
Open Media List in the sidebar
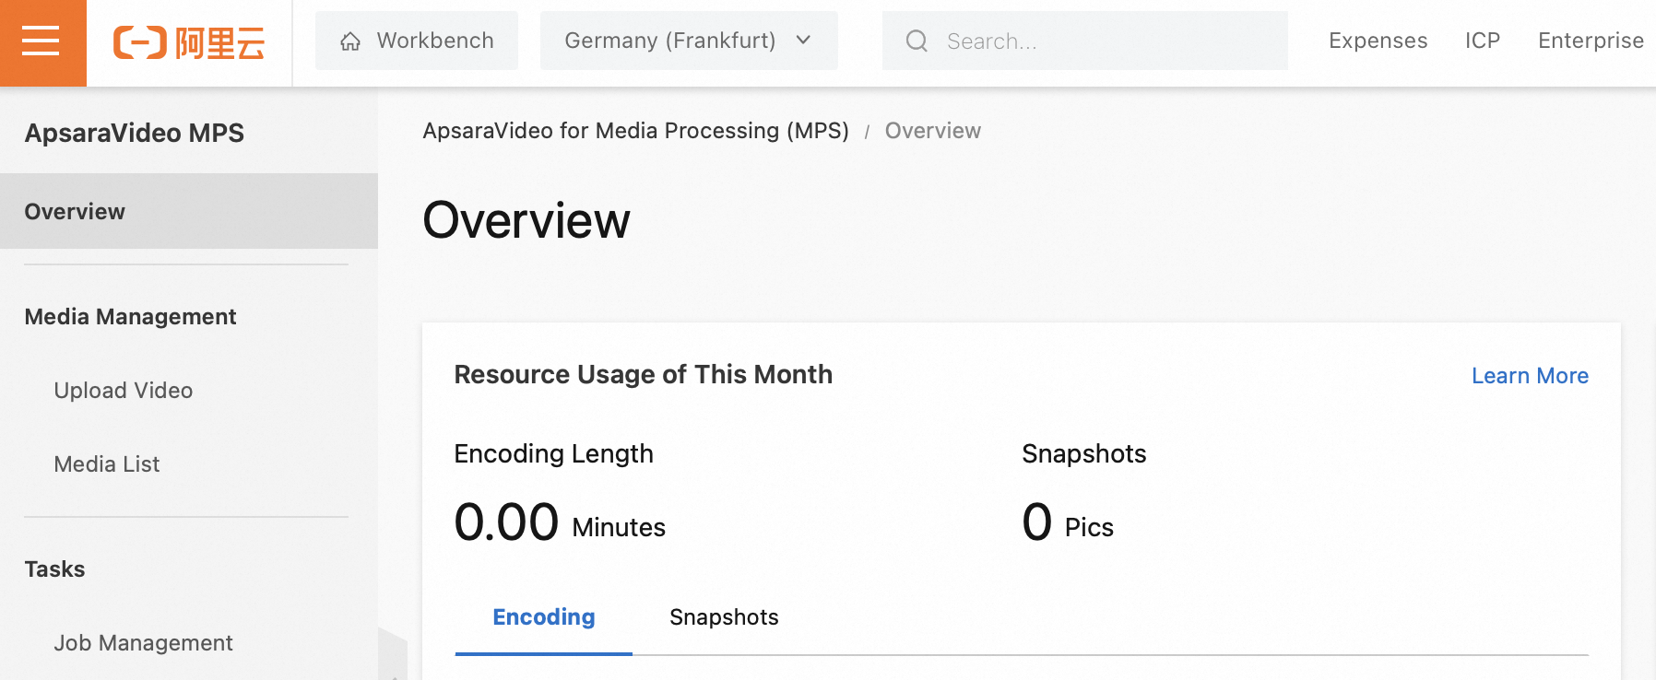tap(107, 464)
